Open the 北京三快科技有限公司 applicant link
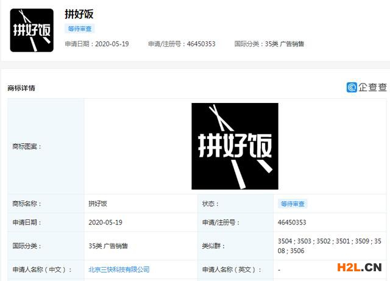The width and height of the screenshot is (390, 281). tap(119, 269)
